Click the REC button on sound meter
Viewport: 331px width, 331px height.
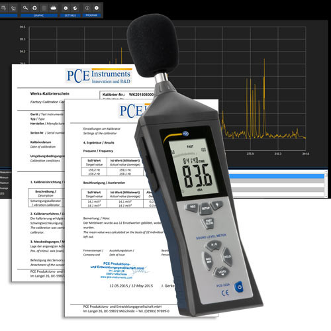tap(193, 207)
